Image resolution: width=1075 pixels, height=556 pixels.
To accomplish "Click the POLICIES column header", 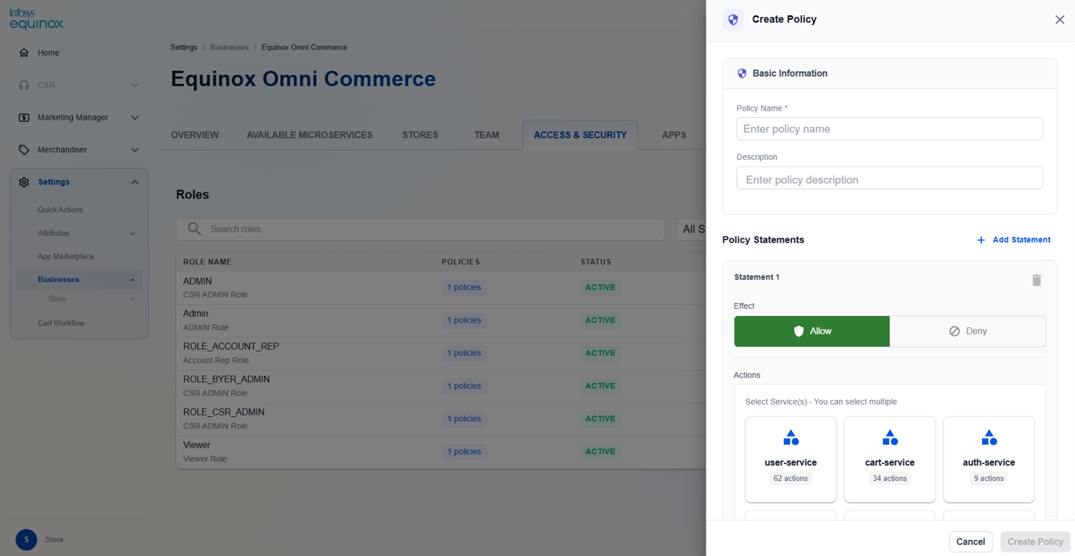I will (461, 262).
